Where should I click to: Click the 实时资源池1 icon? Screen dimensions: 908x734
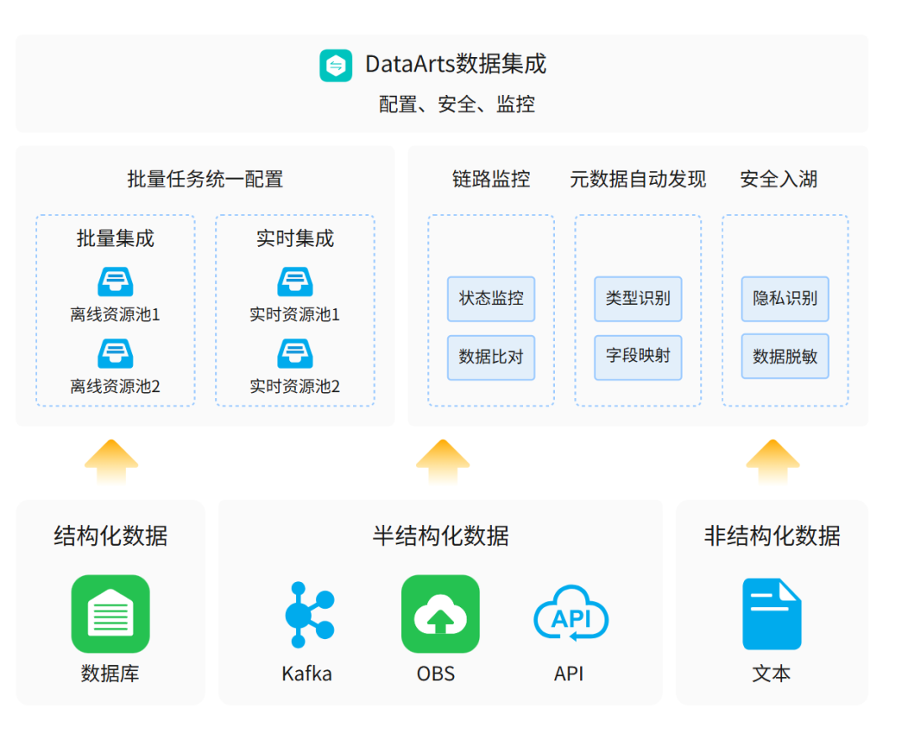[295, 281]
